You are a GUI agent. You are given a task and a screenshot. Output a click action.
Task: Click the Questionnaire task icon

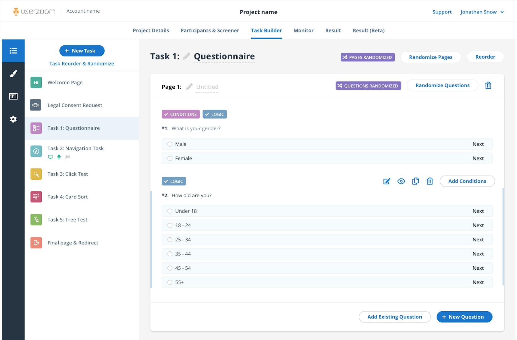[36, 128]
